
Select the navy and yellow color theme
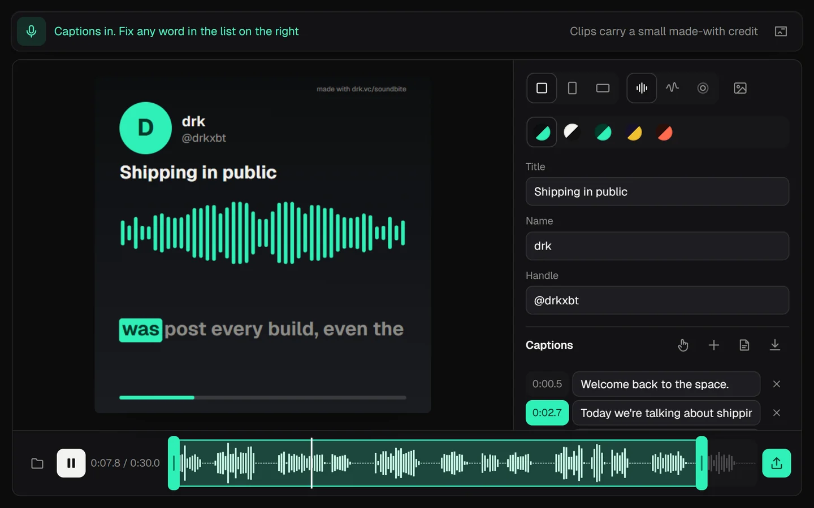tap(634, 132)
